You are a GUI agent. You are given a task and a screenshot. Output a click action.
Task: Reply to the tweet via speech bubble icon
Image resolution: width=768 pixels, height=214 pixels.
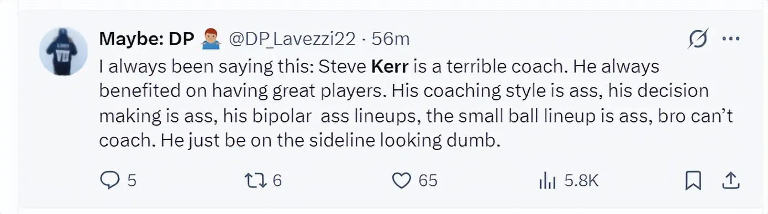tap(111, 180)
